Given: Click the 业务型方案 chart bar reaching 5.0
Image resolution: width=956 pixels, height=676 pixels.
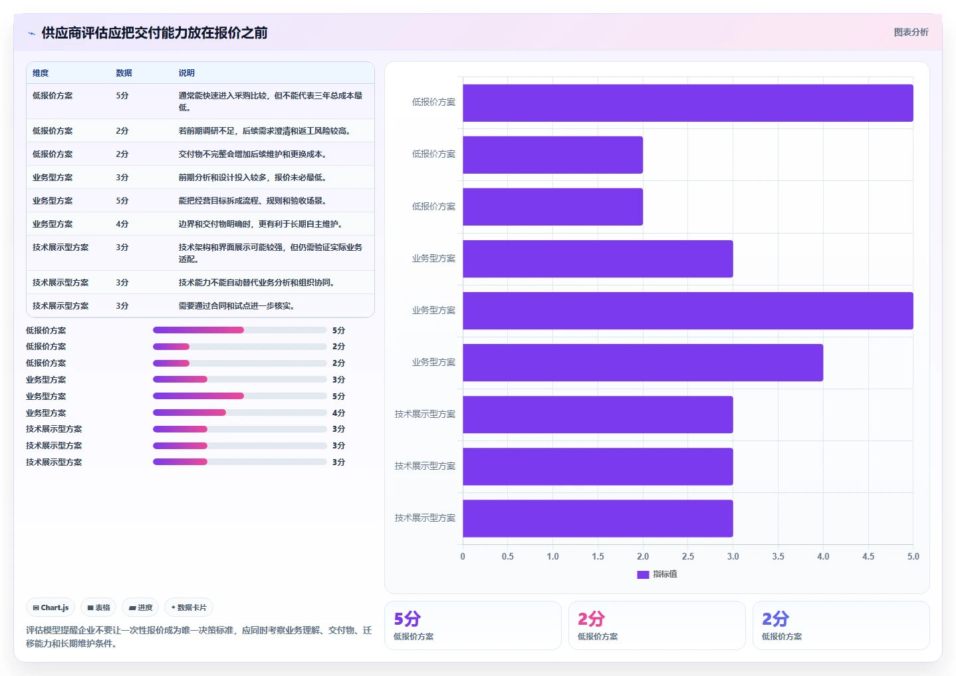Looking at the screenshot, I should 688,311.
